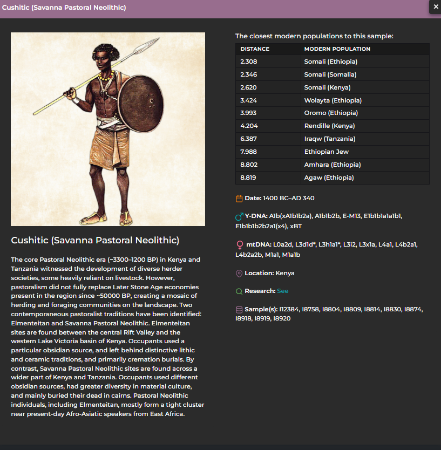Viewport: 441px width, 450px height.
Task: Click the Y-DNA haplogroup list text
Action: click(318, 221)
